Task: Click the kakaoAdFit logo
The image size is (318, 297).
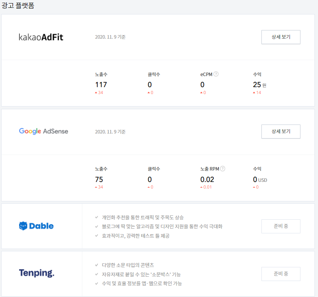Action: point(41,37)
